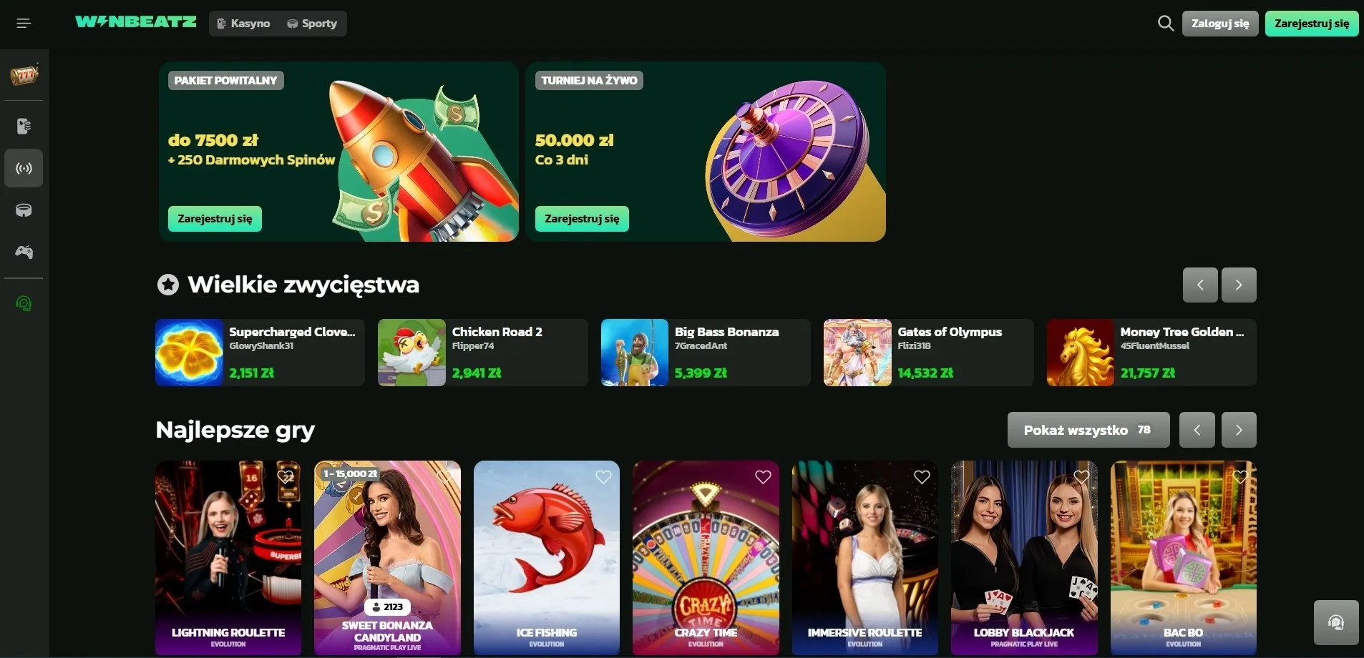
Task: Open the sports stadium sidebar icon
Action: point(24,210)
